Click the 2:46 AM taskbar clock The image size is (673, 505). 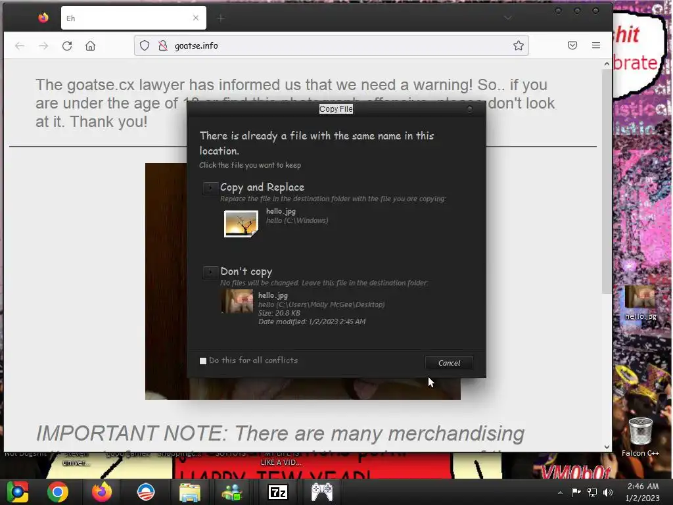tap(643, 492)
